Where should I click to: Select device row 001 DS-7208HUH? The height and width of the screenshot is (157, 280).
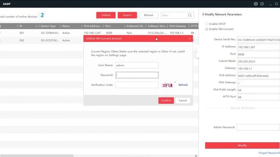click(x=99, y=33)
